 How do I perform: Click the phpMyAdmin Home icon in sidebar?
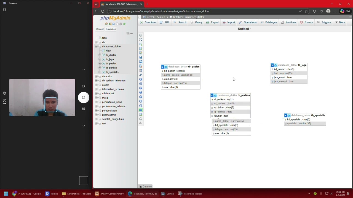(x=106, y=24)
